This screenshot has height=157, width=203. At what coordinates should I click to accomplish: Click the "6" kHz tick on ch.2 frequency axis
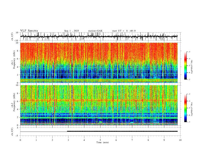[18, 101]
